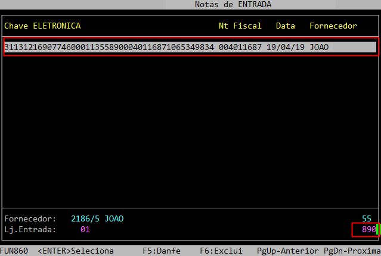Click the JOAO supplier name in the list row
This screenshot has height=256, width=381.
[319, 47]
